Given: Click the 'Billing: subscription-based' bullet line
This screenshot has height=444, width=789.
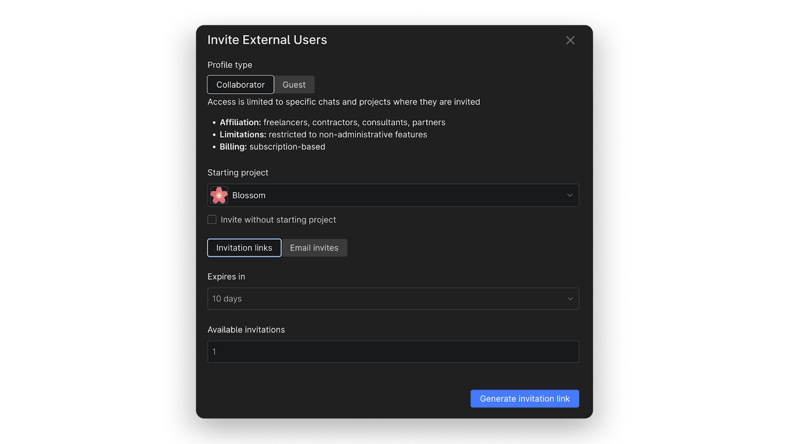Looking at the screenshot, I should (x=272, y=147).
